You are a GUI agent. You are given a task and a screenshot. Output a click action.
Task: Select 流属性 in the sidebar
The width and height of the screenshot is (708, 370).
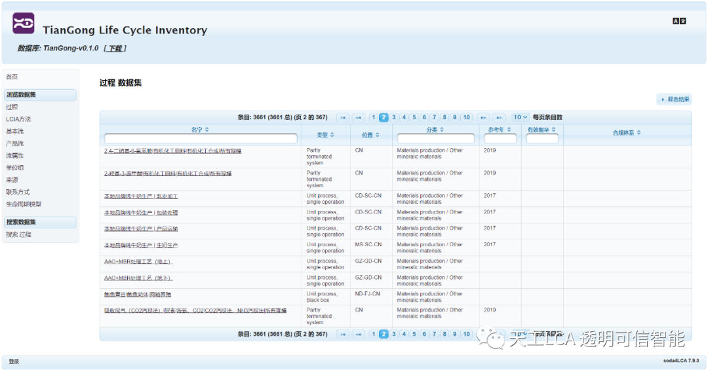15,156
